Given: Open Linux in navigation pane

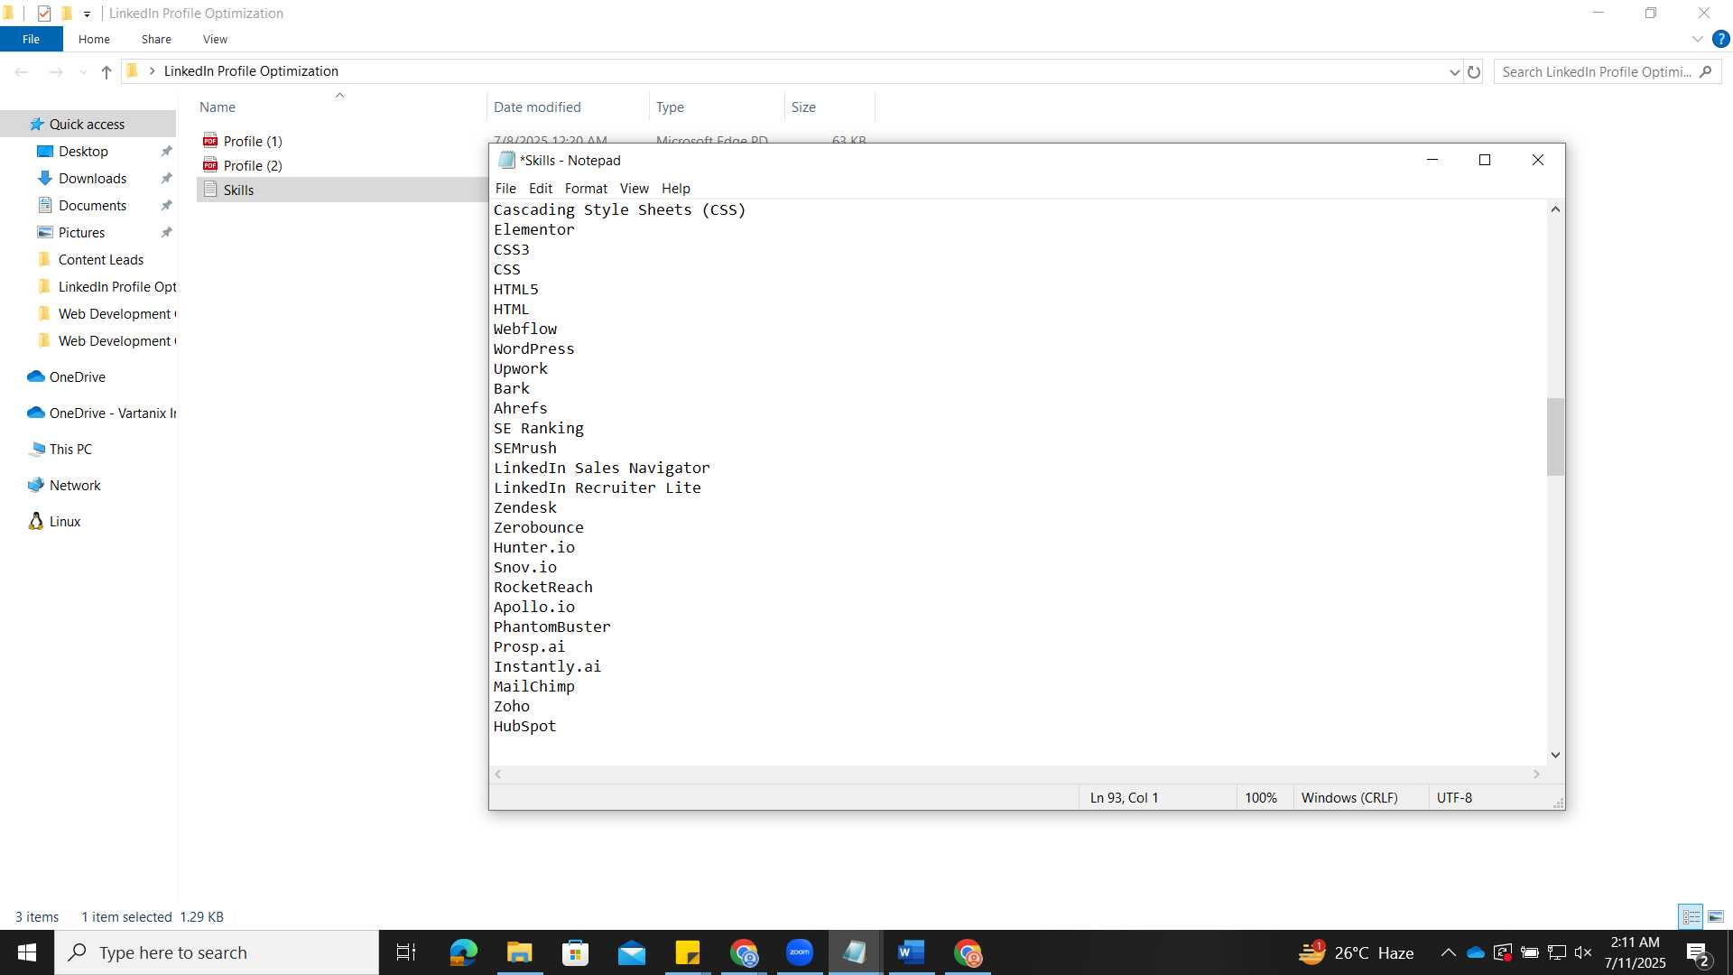Looking at the screenshot, I should 64,521.
